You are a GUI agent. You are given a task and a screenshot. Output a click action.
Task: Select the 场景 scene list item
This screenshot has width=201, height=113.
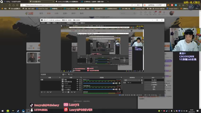click(x=51, y=80)
